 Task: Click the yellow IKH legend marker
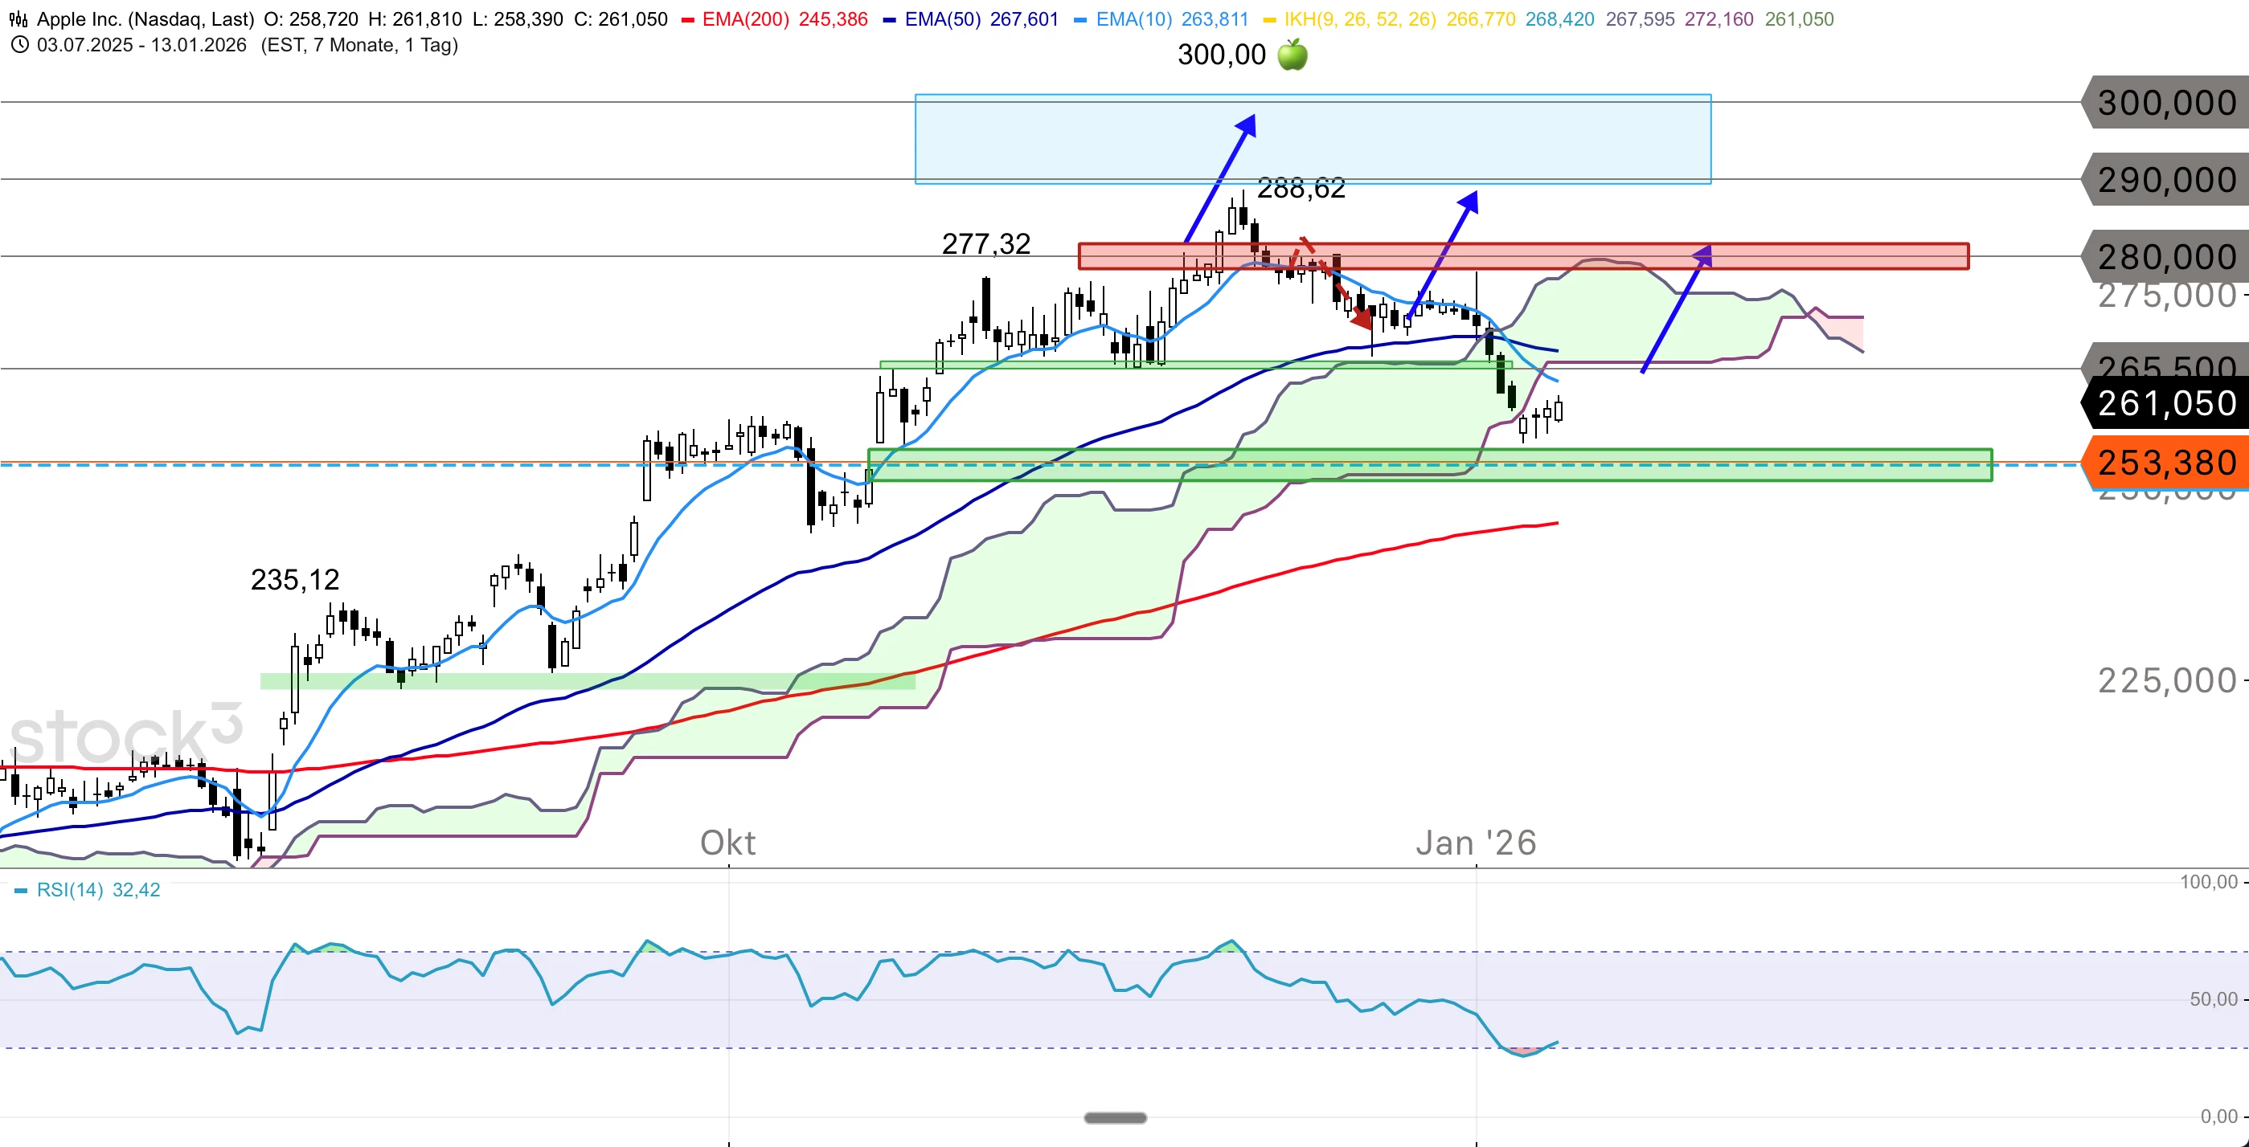pyautogui.click(x=1269, y=20)
